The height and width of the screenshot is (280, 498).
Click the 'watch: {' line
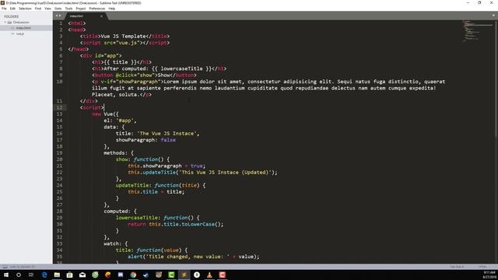115,243
